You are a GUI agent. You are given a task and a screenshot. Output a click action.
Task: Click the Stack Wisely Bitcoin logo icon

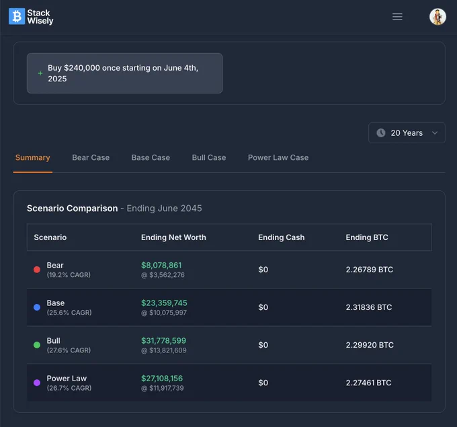(x=17, y=16)
